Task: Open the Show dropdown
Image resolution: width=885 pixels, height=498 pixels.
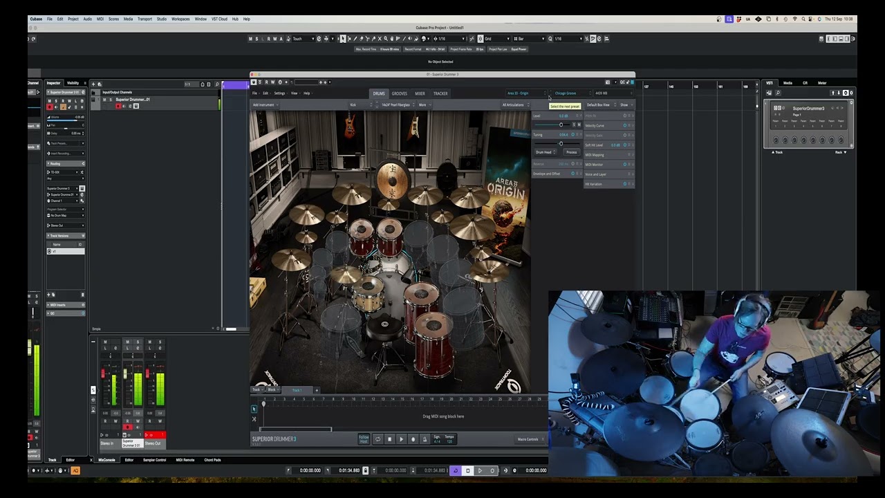Action: (626, 105)
